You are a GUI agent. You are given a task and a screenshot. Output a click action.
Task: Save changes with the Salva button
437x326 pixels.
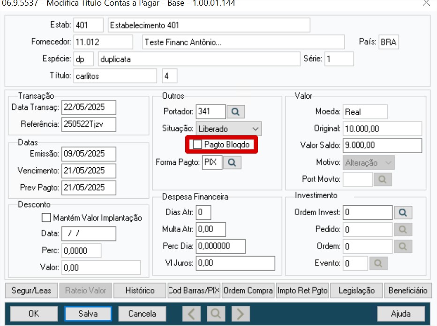[x=88, y=313]
